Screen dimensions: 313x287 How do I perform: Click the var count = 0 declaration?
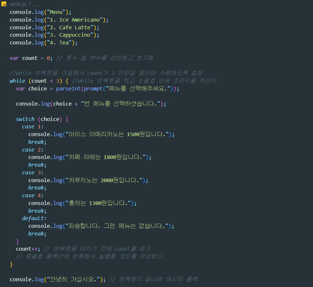click(31, 58)
